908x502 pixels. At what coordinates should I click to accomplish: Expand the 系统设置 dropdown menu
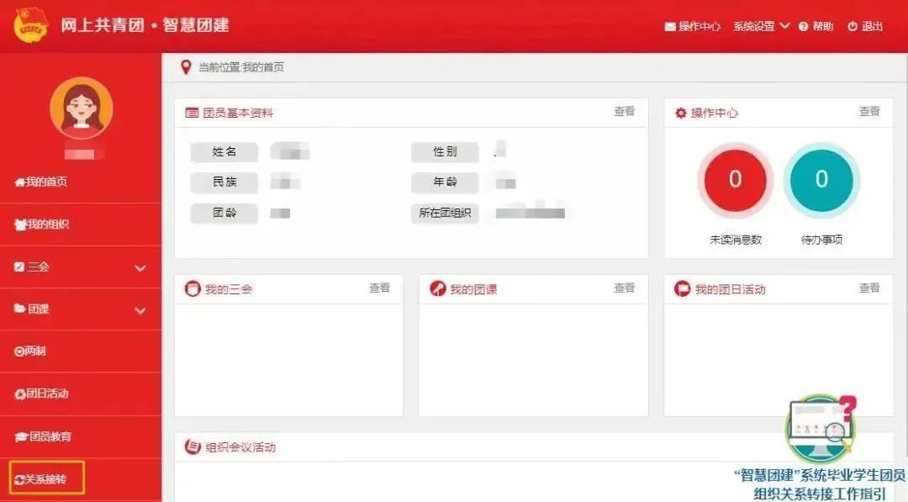761,27
